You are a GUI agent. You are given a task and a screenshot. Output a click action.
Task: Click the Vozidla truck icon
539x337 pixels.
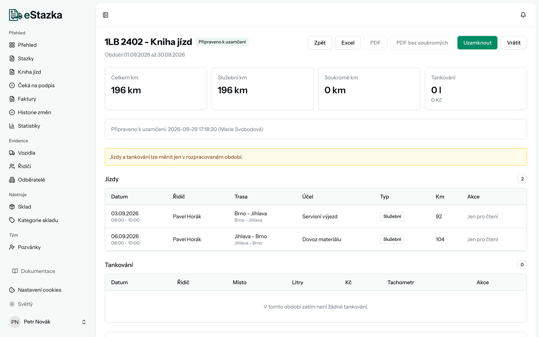[12, 153]
